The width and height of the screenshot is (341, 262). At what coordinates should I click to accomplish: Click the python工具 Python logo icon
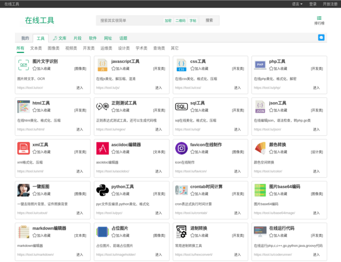click(x=102, y=190)
